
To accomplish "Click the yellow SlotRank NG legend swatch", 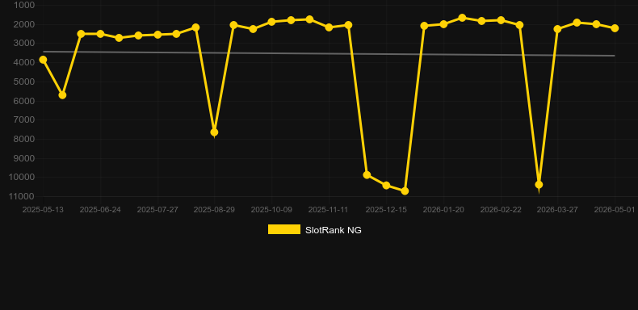I will click(x=284, y=229).
